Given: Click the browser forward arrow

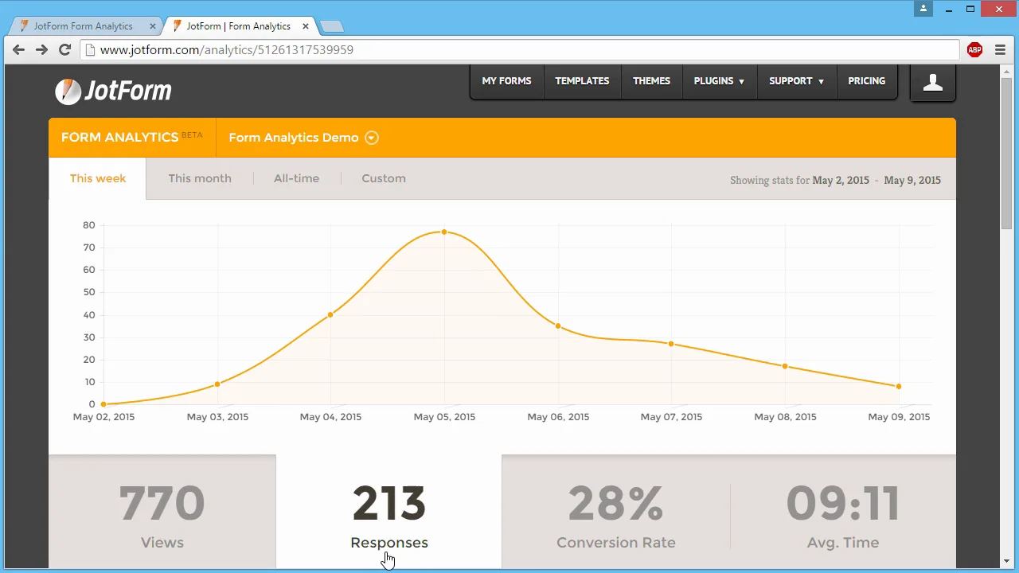Looking at the screenshot, I should tap(41, 49).
